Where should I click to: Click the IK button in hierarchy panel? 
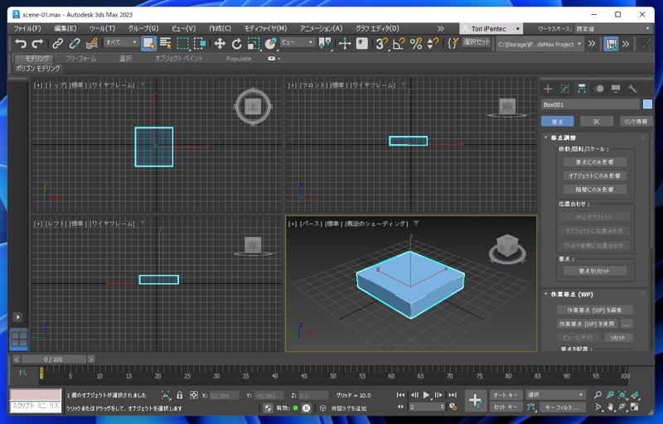point(596,122)
